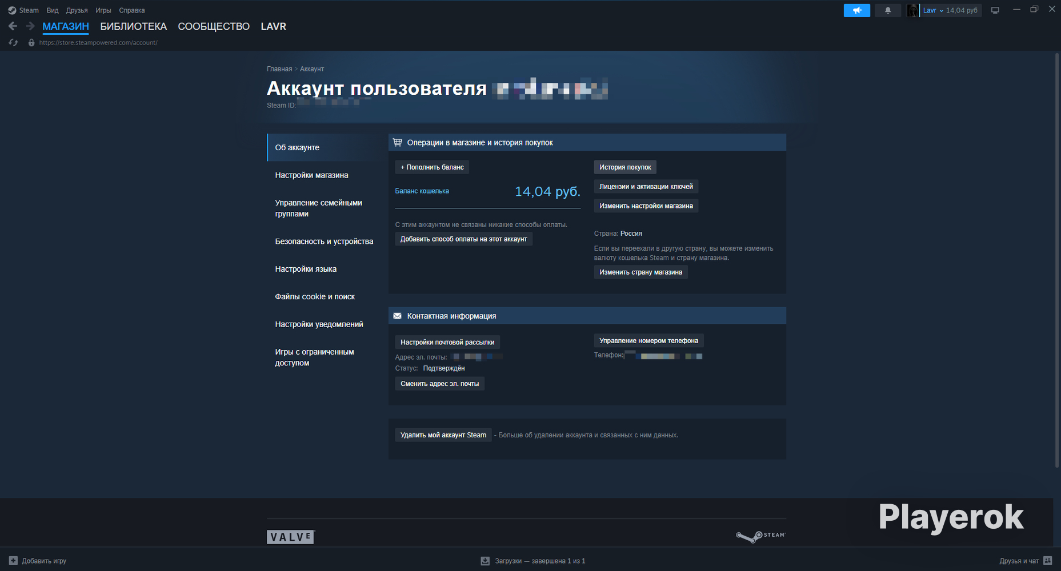This screenshot has height=571, width=1061.
Task: Click Удалить мой аккаунт Steam button
Action: pos(443,435)
